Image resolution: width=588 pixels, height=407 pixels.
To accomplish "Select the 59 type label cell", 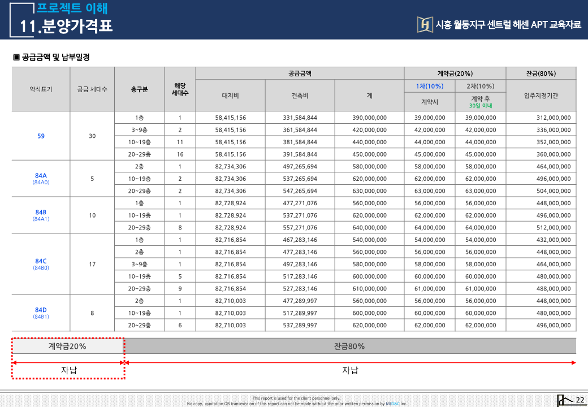I will (41, 136).
